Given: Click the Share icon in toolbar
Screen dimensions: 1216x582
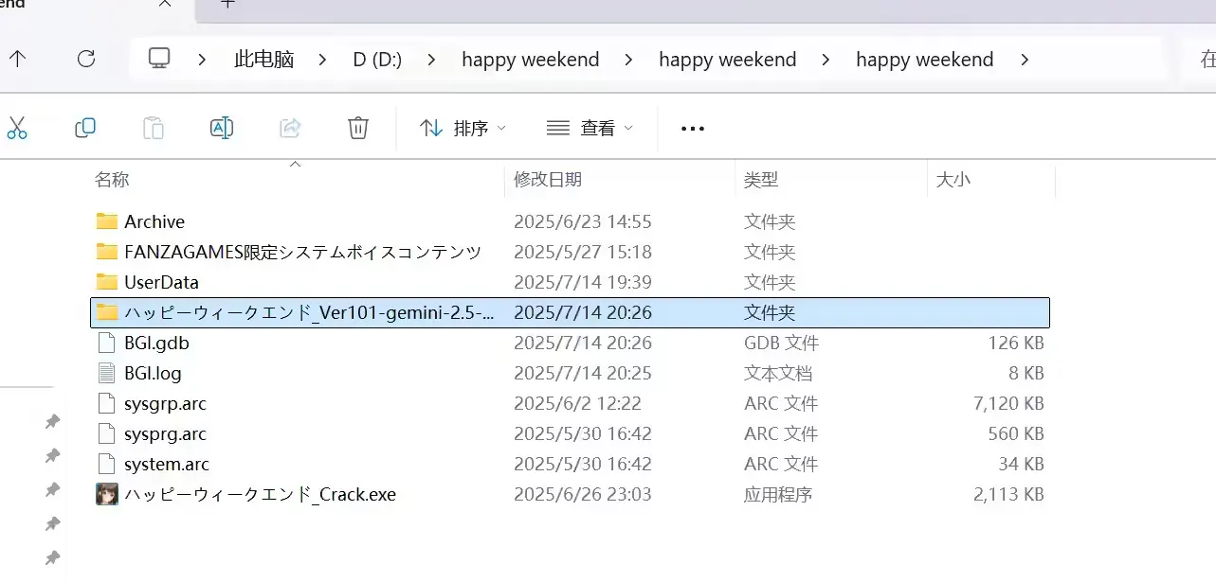Looking at the screenshot, I should 290,128.
